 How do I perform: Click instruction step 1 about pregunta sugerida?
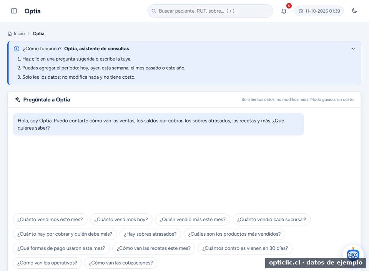(74, 59)
